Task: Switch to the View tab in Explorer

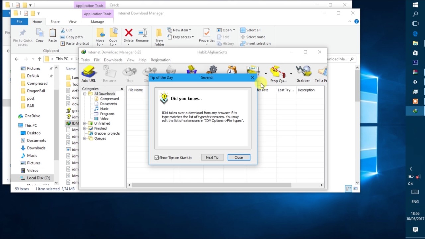Action: 72,22
